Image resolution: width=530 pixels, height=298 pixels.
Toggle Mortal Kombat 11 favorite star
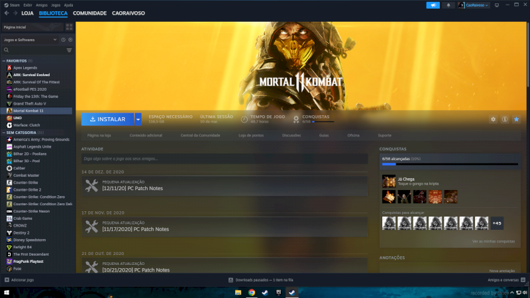(516, 119)
